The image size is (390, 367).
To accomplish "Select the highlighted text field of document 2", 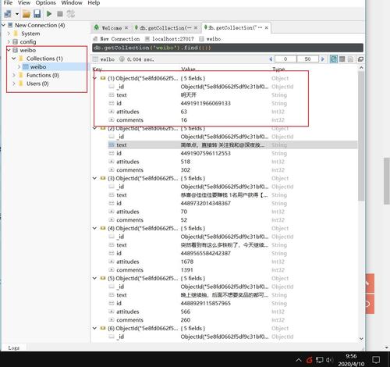I will (232, 145).
